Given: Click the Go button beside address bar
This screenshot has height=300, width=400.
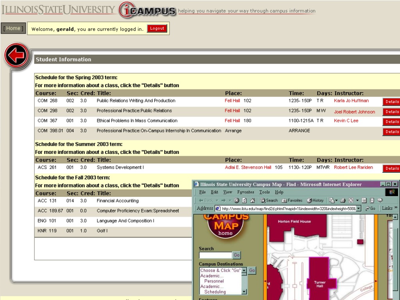Looking at the screenshot, I should click(370, 209).
